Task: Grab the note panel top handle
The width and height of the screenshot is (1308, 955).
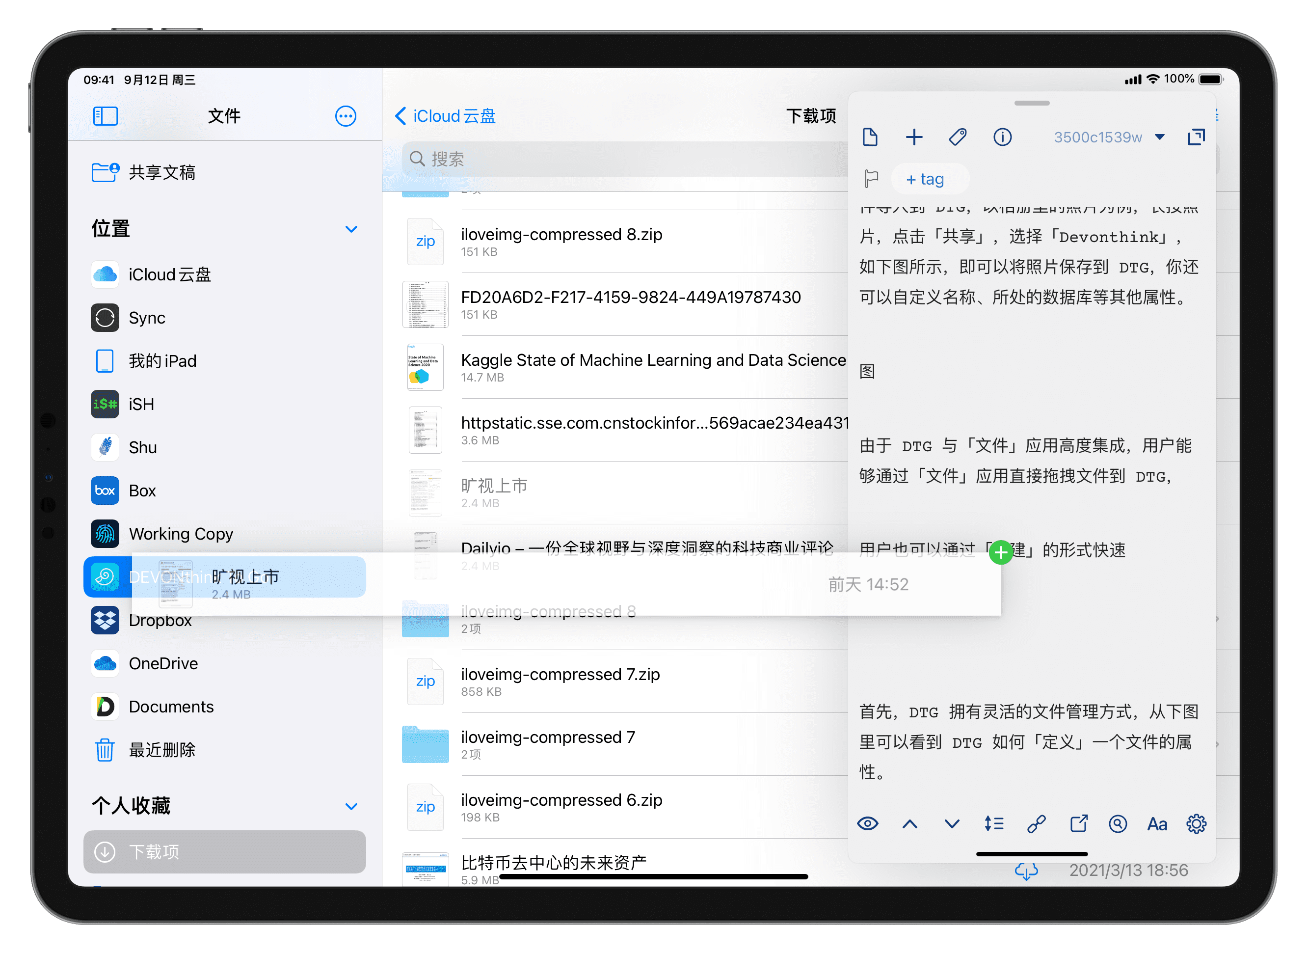Action: [x=1032, y=103]
